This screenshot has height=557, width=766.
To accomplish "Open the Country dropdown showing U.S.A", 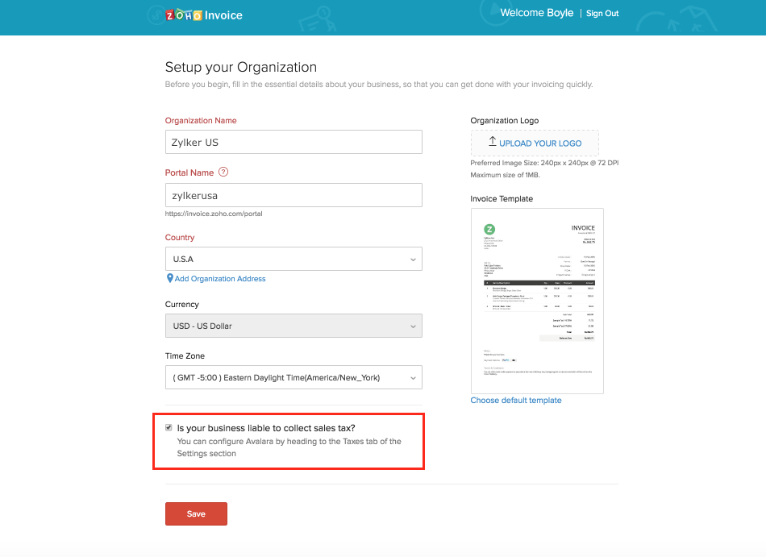I will 293,259.
